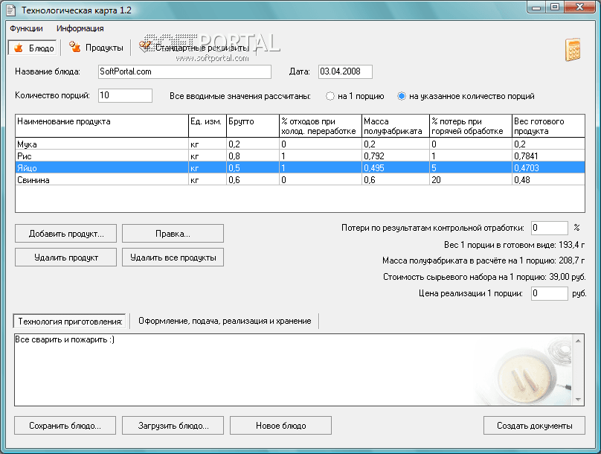Select the Рис row
Image resolution: width=601 pixels, height=454 pixels.
pos(300,156)
